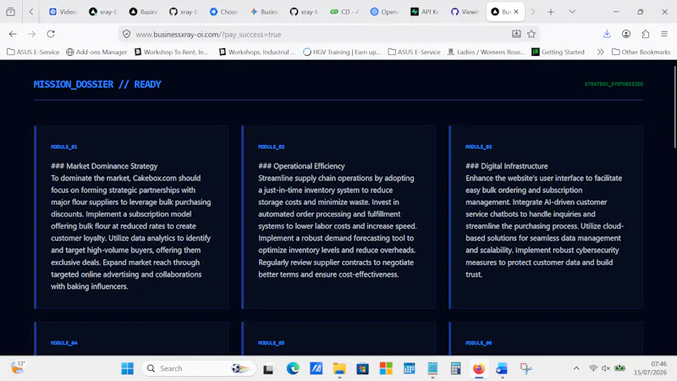The image size is (677, 381).
Task: Switch to the Video tab
Action: pyautogui.click(x=63, y=12)
